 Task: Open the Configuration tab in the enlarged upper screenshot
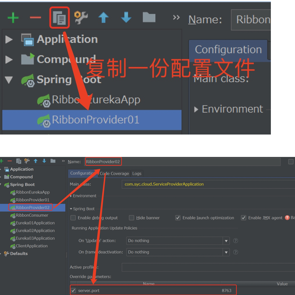(x=228, y=50)
